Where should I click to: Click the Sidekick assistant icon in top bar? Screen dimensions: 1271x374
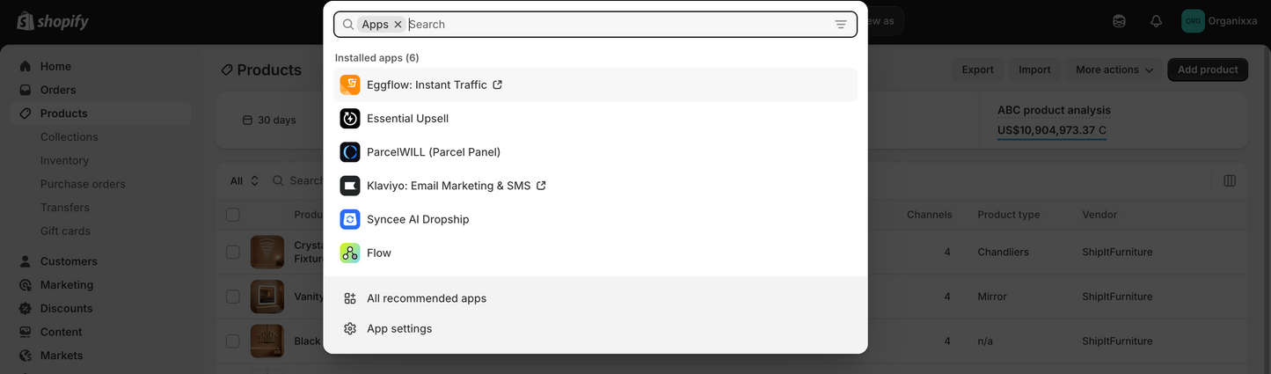point(1119,21)
